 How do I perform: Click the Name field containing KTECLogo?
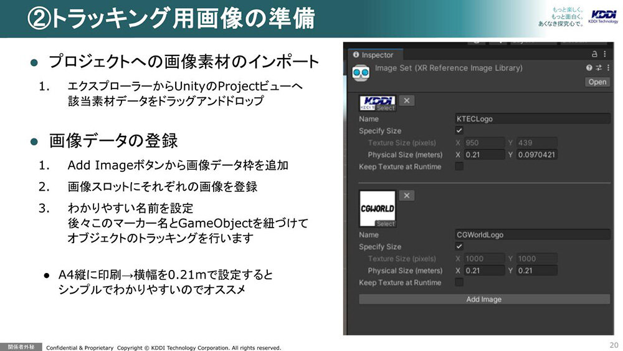(x=532, y=118)
